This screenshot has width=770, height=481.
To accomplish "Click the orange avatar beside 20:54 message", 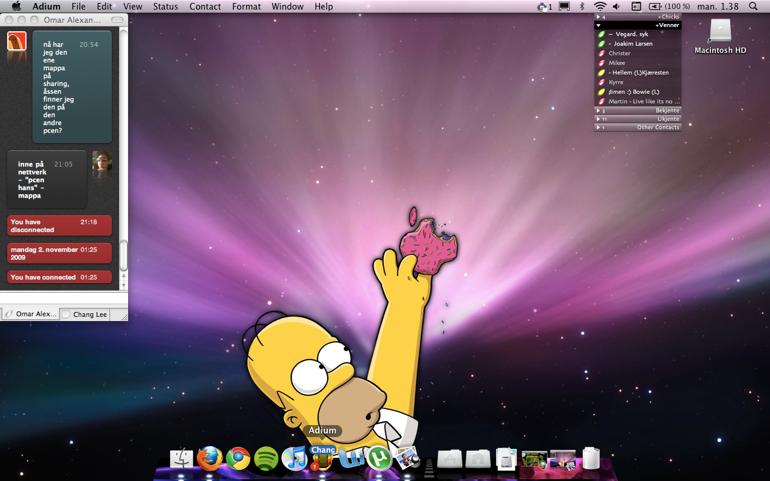I will (16, 41).
